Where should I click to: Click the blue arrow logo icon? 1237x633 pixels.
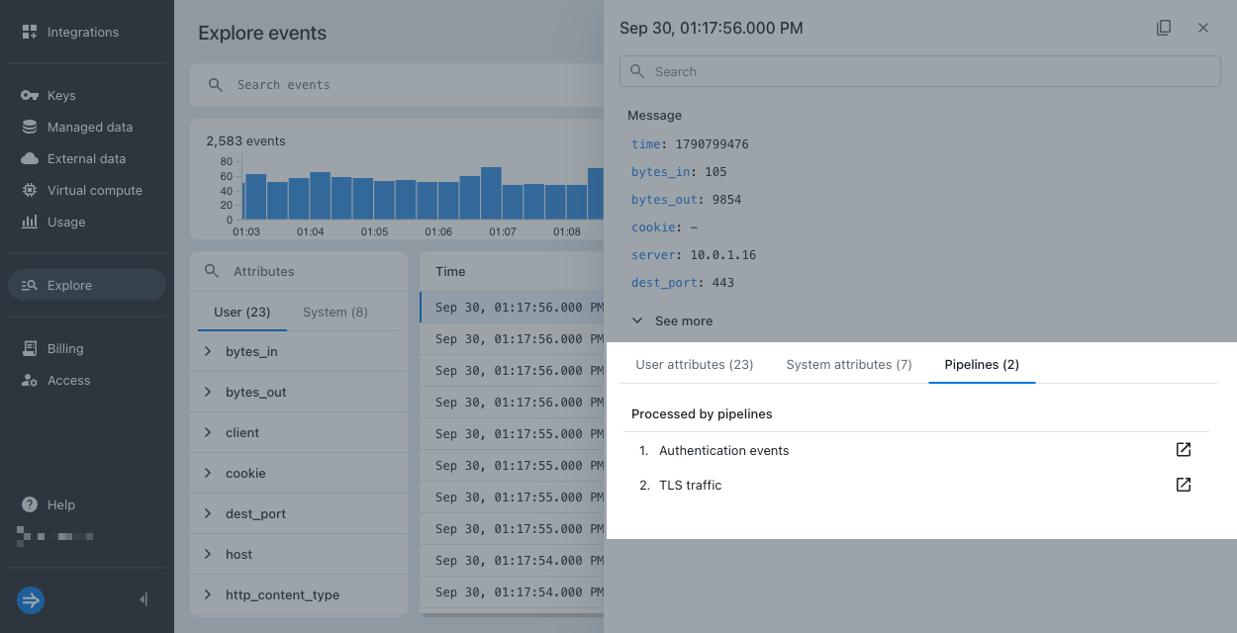coord(31,599)
